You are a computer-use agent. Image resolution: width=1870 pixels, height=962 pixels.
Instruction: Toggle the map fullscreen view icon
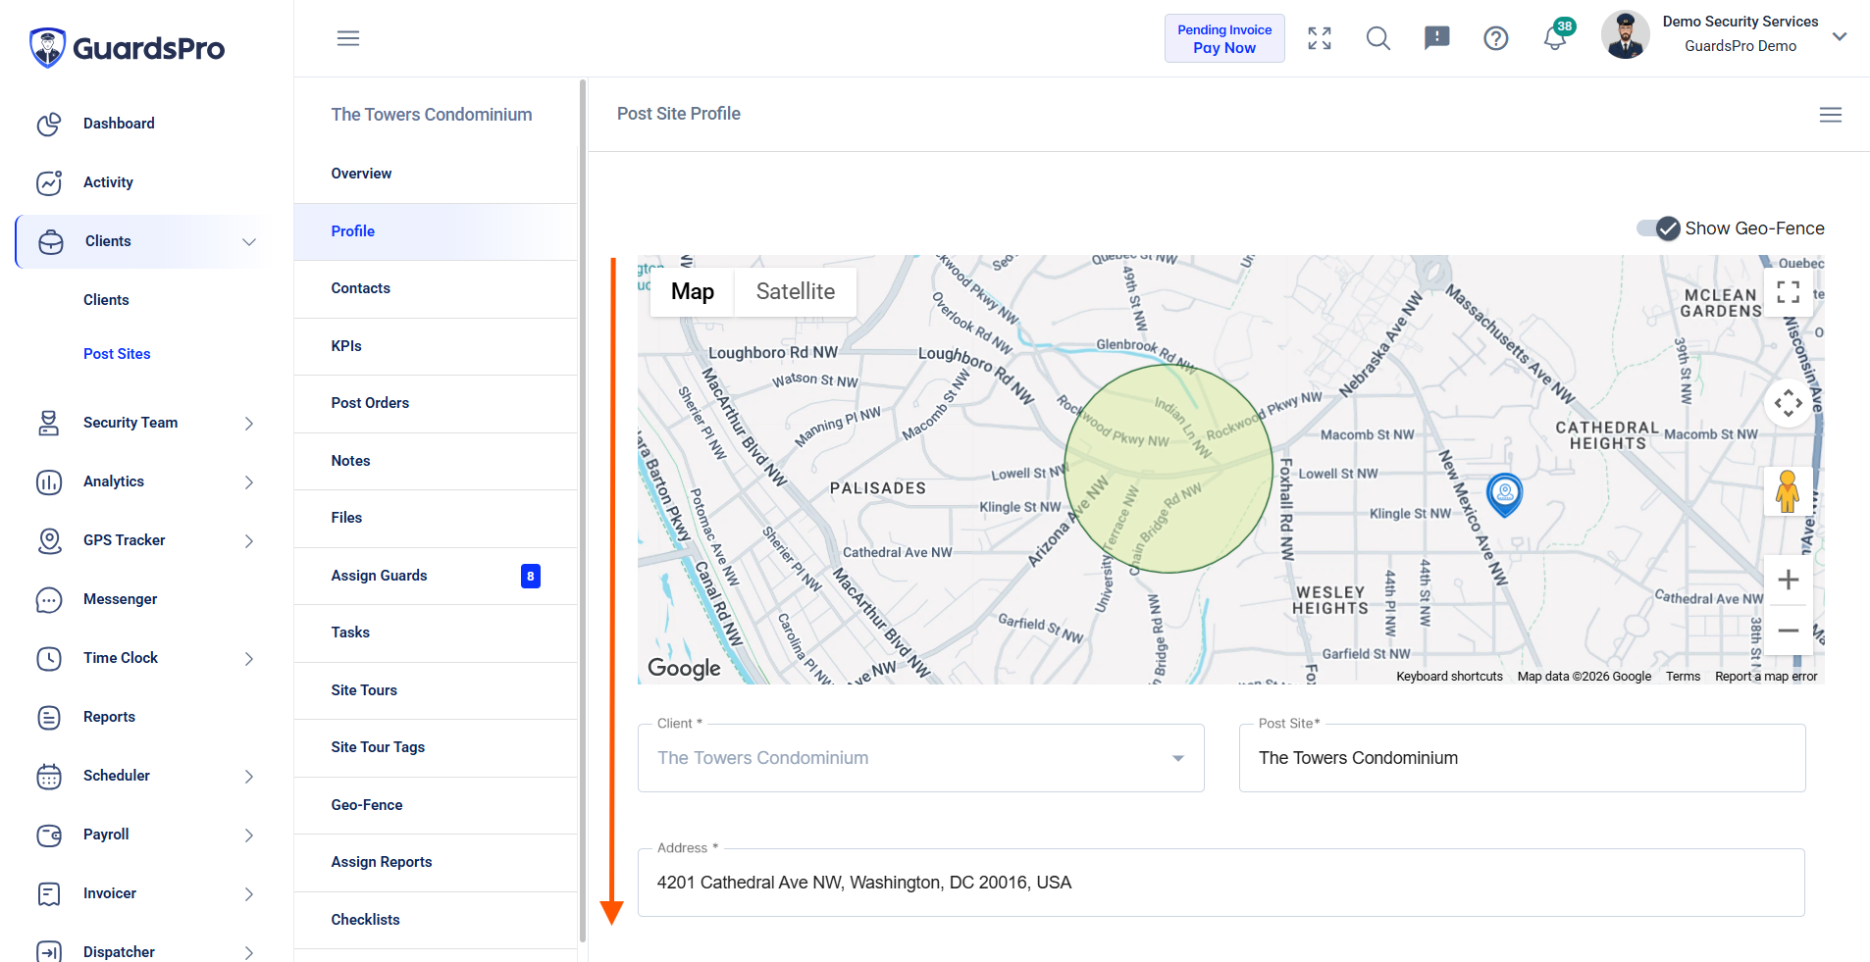(1789, 290)
